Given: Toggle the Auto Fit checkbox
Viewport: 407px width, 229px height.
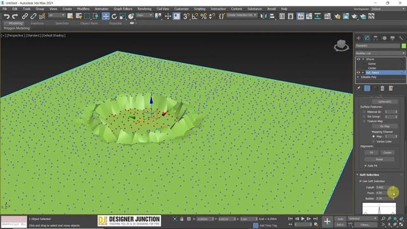Looking at the screenshot, I should point(366,165).
